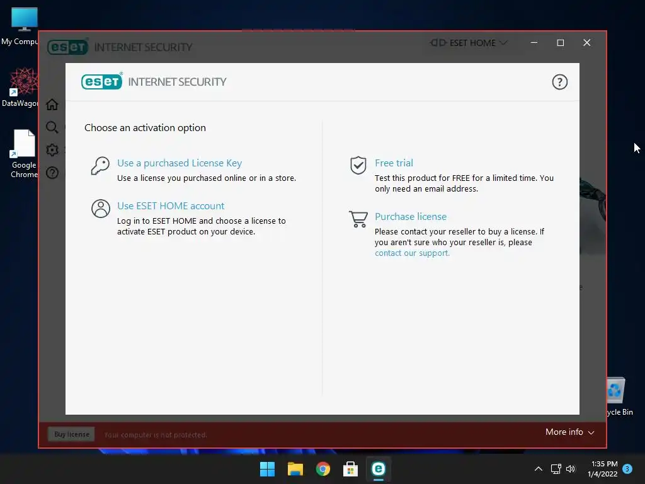Open the clock showing 1:35 PM
Screen dimensions: 645x484
click(604, 469)
